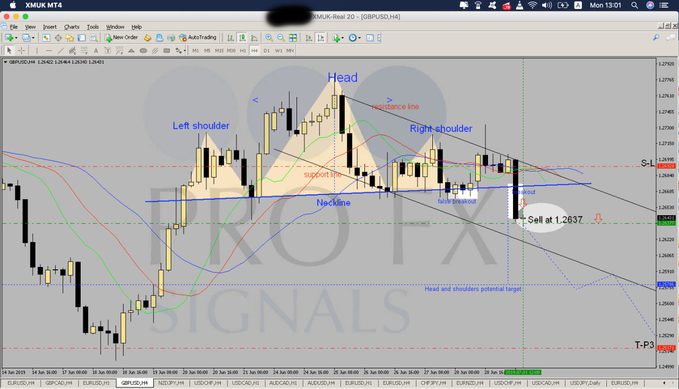Click the New Order button
This screenshot has height=389, width=679.
pos(121,38)
